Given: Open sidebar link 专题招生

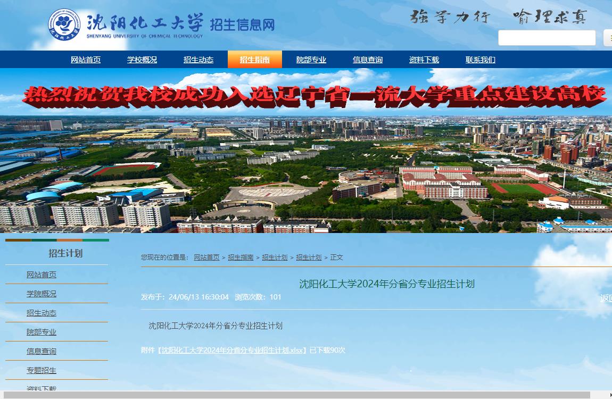Looking at the screenshot, I should tap(42, 370).
